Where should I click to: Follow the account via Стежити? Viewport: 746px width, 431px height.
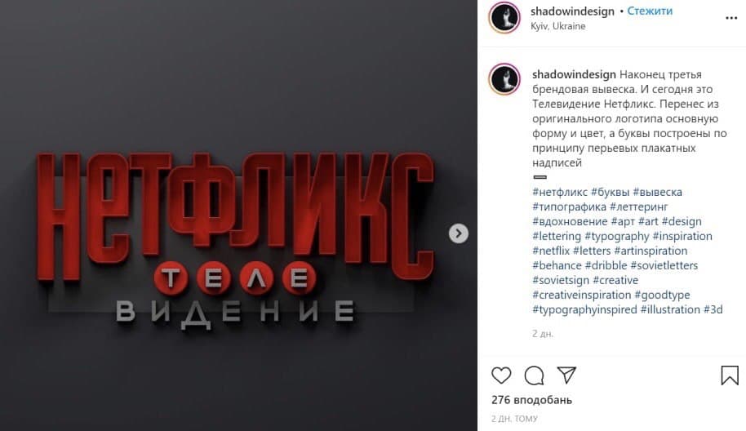pyautogui.click(x=650, y=11)
